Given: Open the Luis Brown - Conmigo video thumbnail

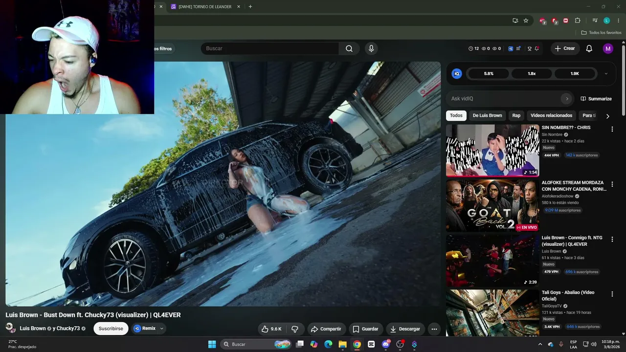Looking at the screenshot, I should tap(492, 261).
